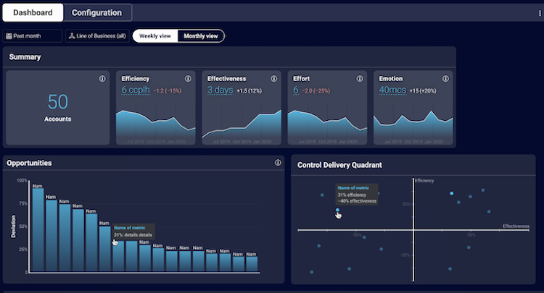Click the Summary section heading
This screenshot has width=544, height=293.
[x=25, y=57]
